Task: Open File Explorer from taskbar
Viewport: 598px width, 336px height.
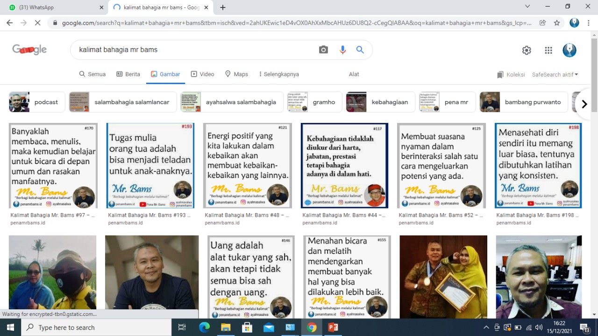Action: (226, 327)
